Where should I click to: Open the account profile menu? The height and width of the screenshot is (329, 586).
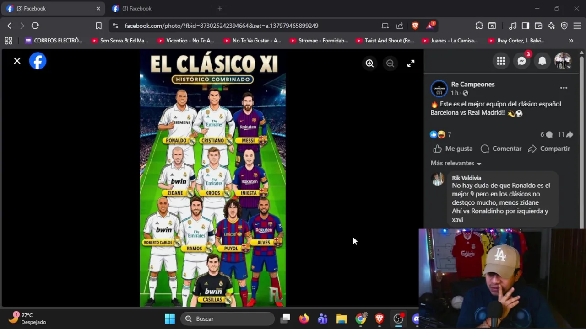pyautogui.click(x=563, y=61)
